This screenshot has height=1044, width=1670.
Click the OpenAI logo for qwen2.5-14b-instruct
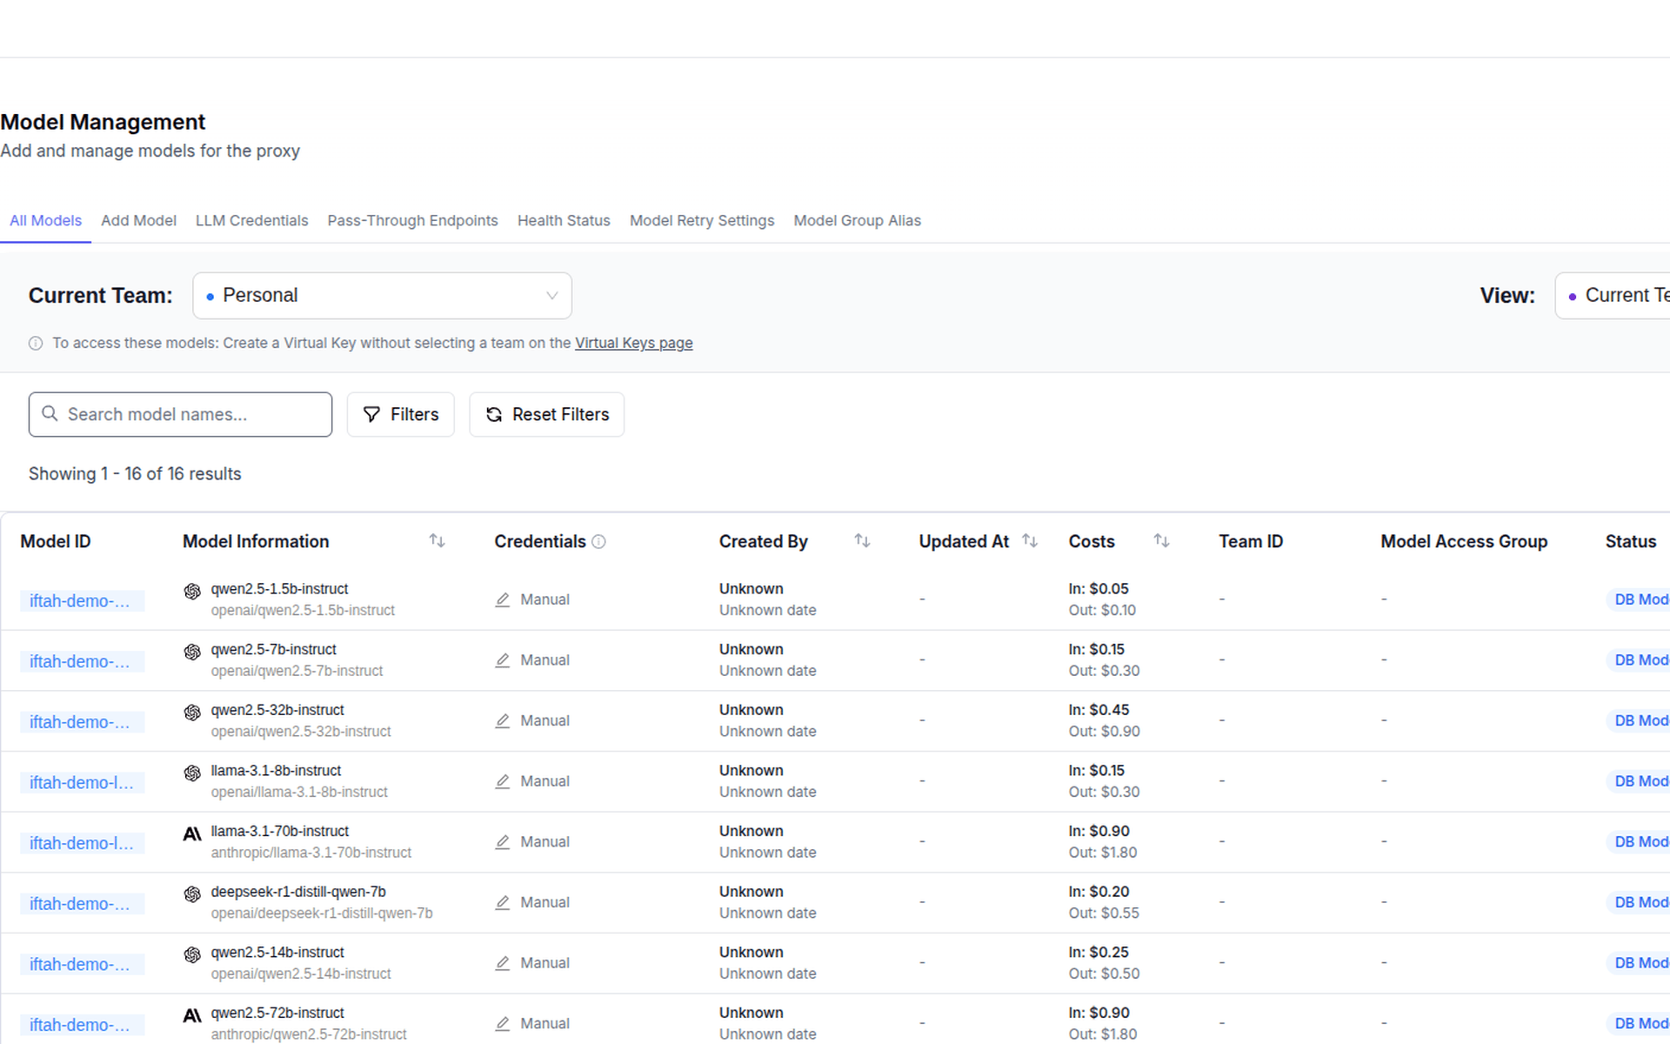tap(192, 954)
